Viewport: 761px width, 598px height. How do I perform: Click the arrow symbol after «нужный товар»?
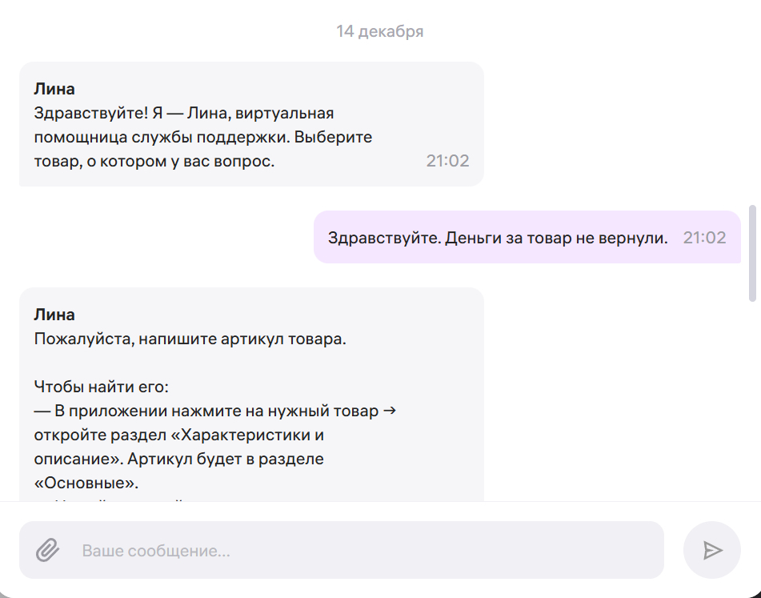390,411
